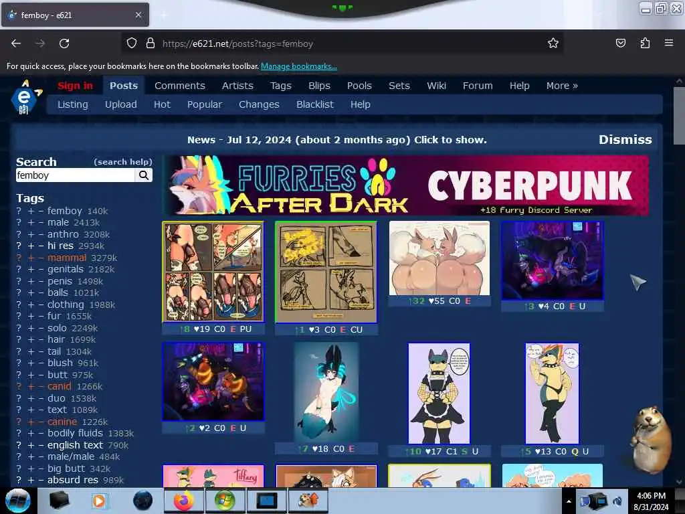685x514 pixels.
Task: Exclude the 'text' tag with its minus
Action: pos(41,410)
